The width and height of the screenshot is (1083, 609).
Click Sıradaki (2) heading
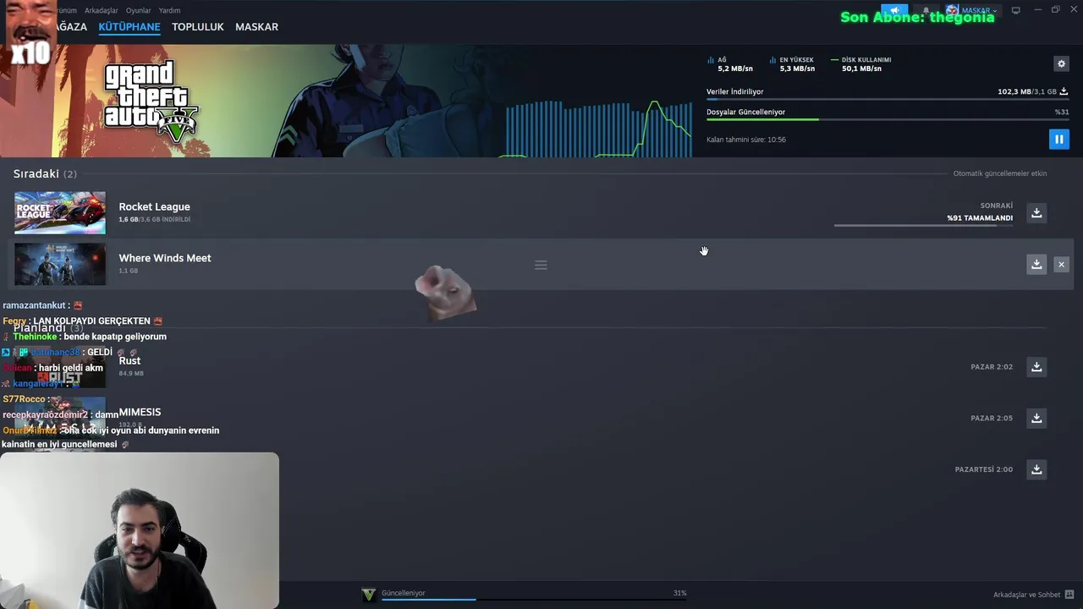45,173
